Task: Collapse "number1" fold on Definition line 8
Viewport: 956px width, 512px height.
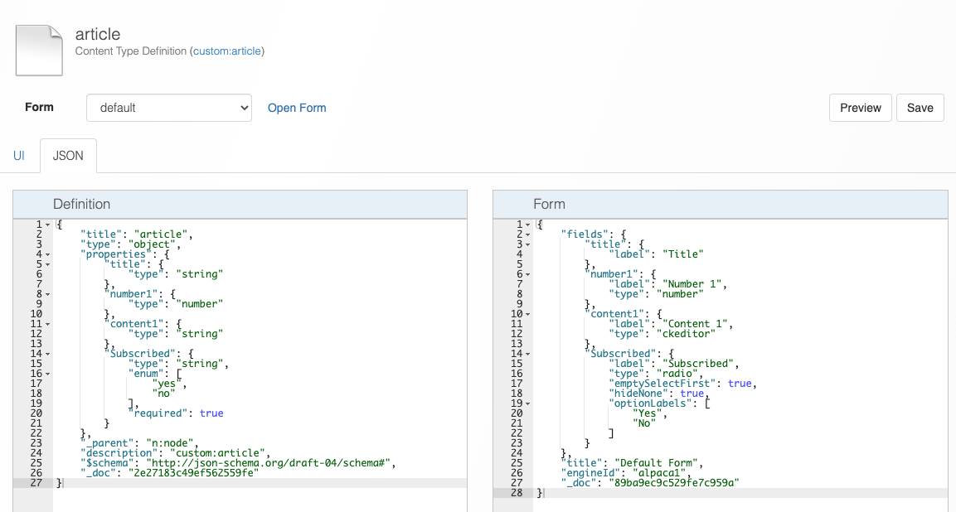Action: coord(47,294)
